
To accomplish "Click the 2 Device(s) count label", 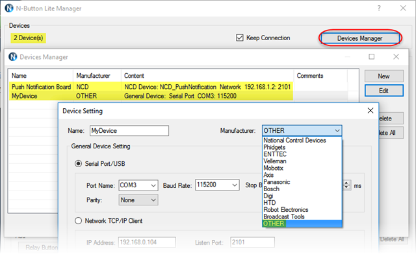I will [x=29, y=38].
